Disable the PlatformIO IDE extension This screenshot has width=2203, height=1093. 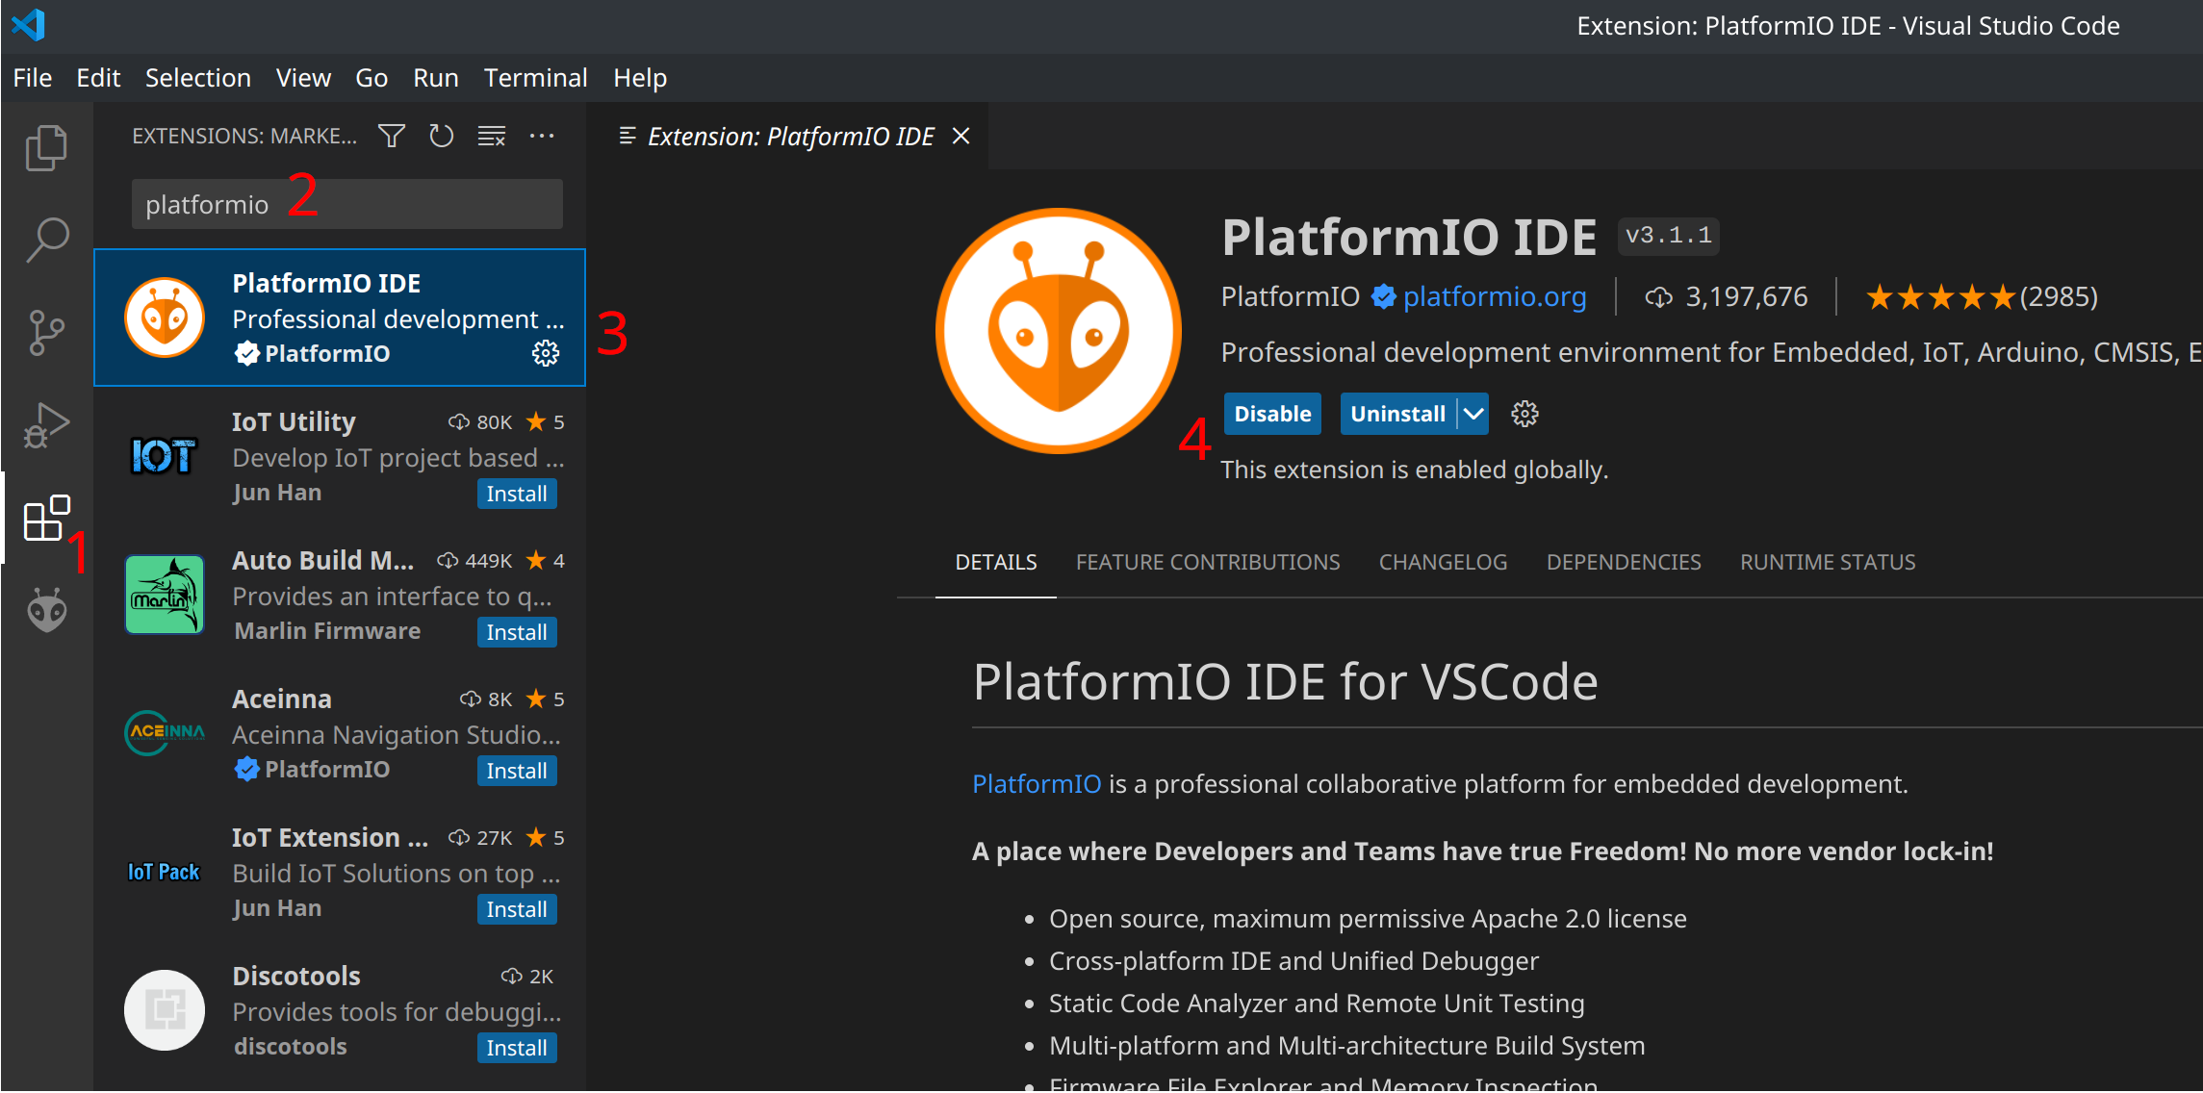click(1272, 414)
